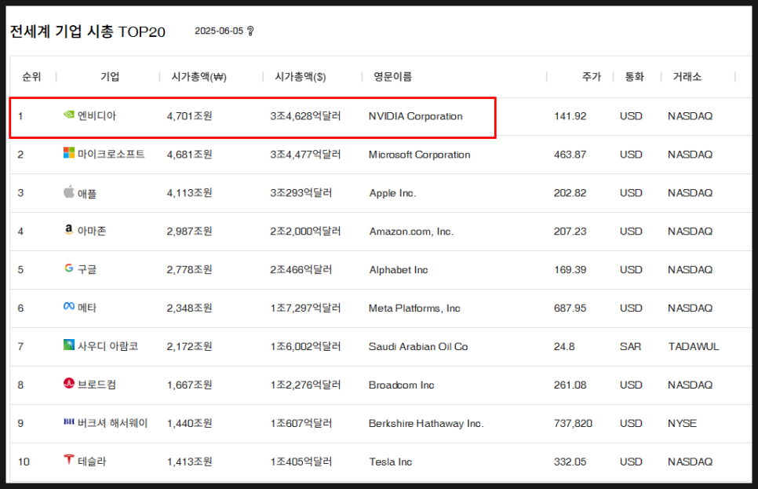This screenshot has height=489, width=758.
Task: Sort by the 기업 column header
Action: click(110, 77)
